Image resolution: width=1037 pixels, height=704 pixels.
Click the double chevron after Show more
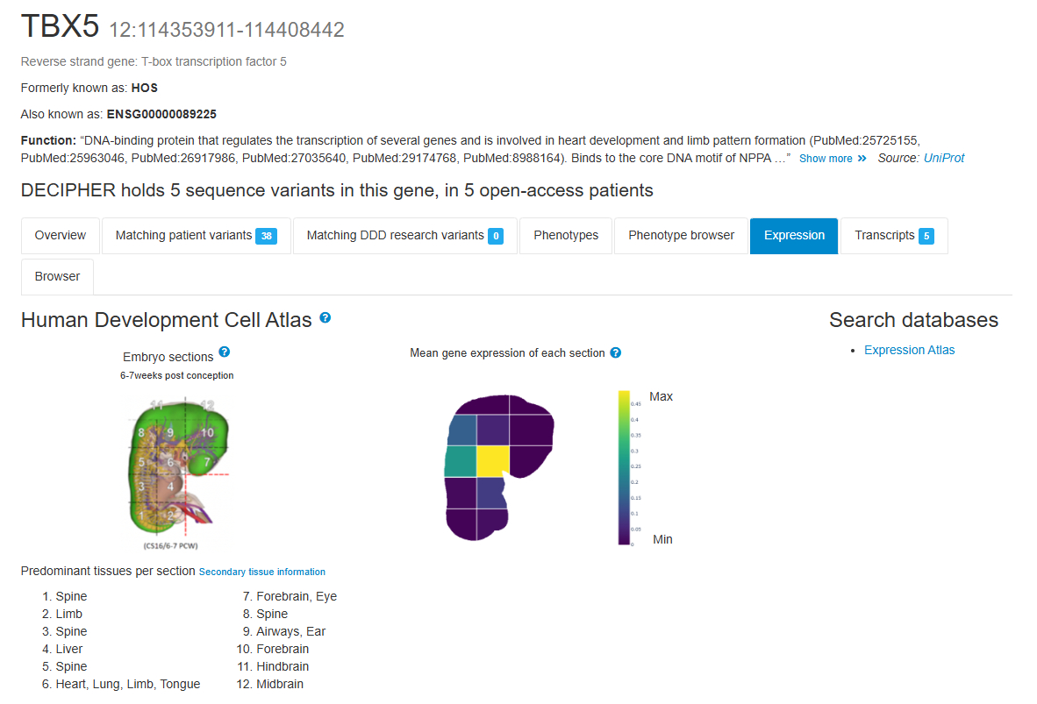862,159
